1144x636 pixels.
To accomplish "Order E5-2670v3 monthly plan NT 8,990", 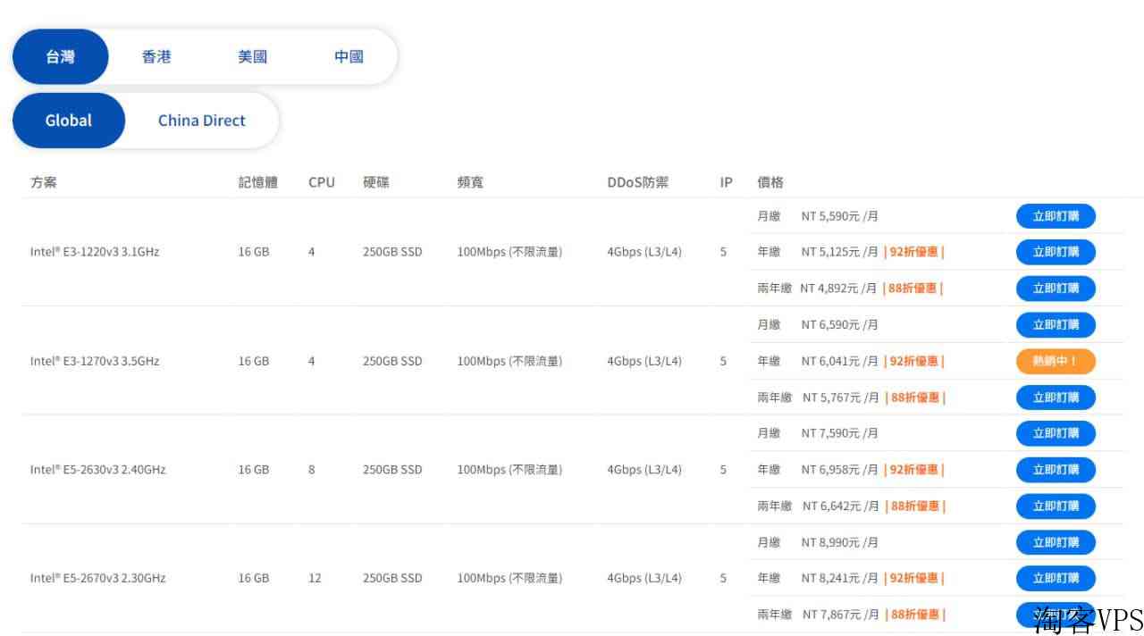I will (x=1056, y=542).
